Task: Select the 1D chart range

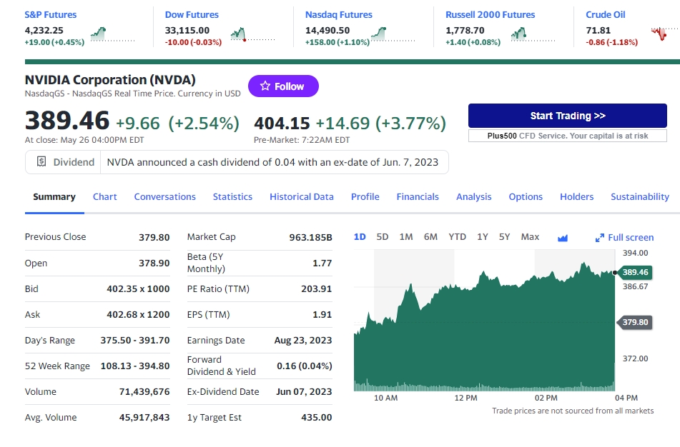Action: point(360,237)
